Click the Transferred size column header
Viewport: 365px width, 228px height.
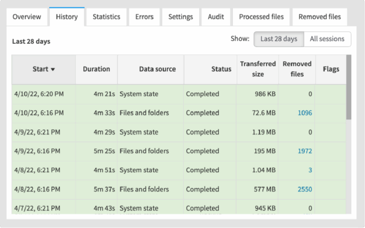pos(257,69)
